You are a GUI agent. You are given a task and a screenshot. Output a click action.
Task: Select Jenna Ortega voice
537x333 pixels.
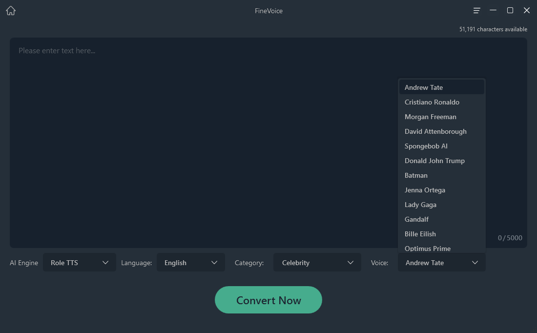click(x=441, y=190)
